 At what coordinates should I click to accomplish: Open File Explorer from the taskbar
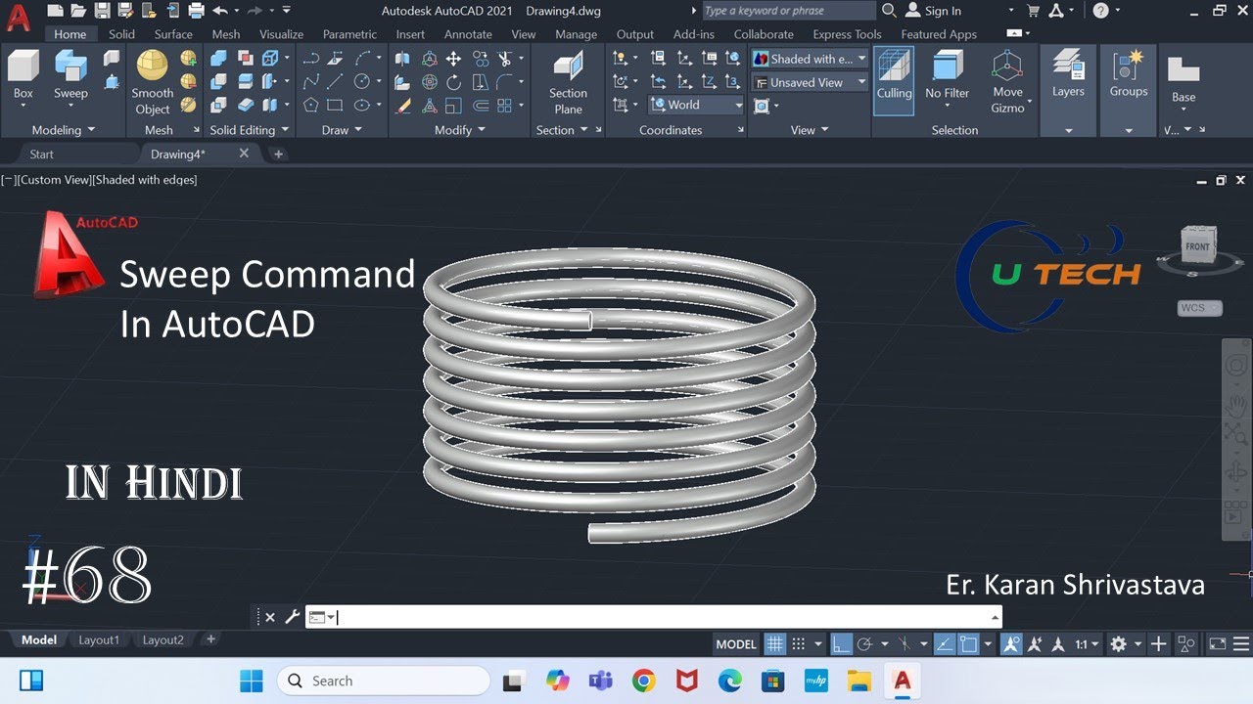tap(859, 681)
